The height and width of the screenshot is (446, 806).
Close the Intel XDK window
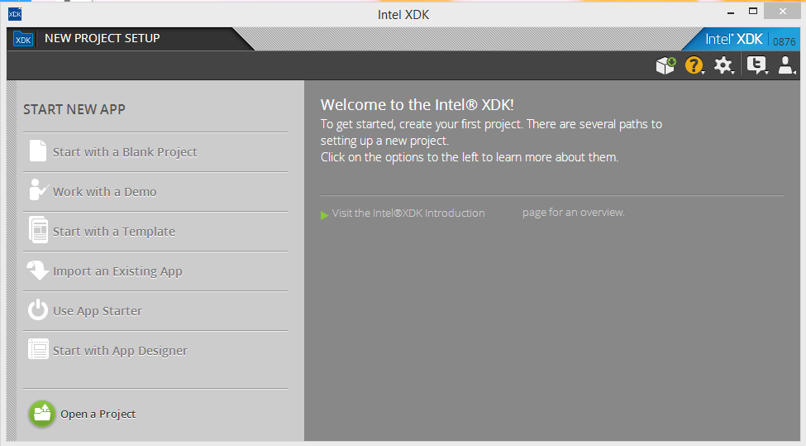(x=782, y=12)
